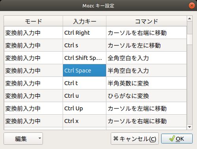Sort by the モード column header
Viewport: 197px width, 149px height.
(x=33, y=21)
